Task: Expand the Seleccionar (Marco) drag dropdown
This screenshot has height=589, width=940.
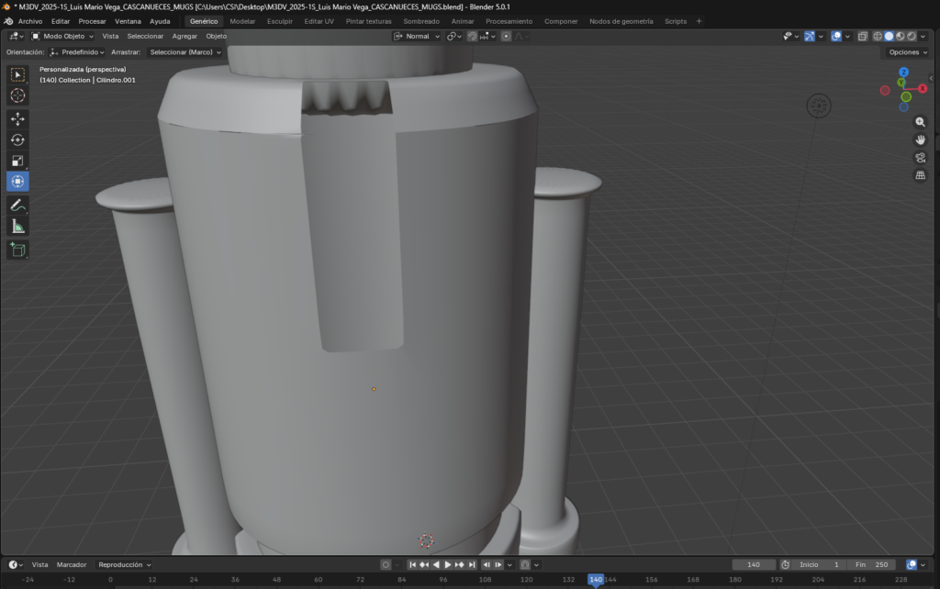Action: coord(186,52)
